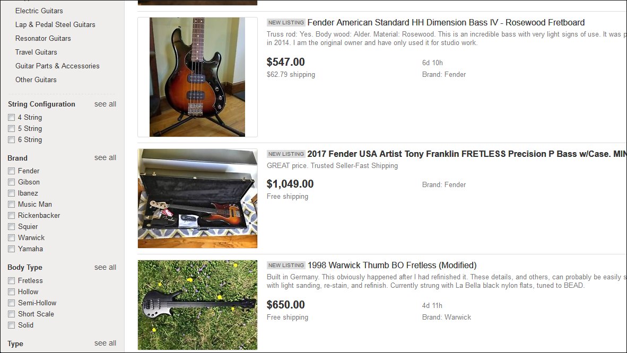627x353 pixels.
Task: Enable the Fender brand filter
Action: pos(11,171)
